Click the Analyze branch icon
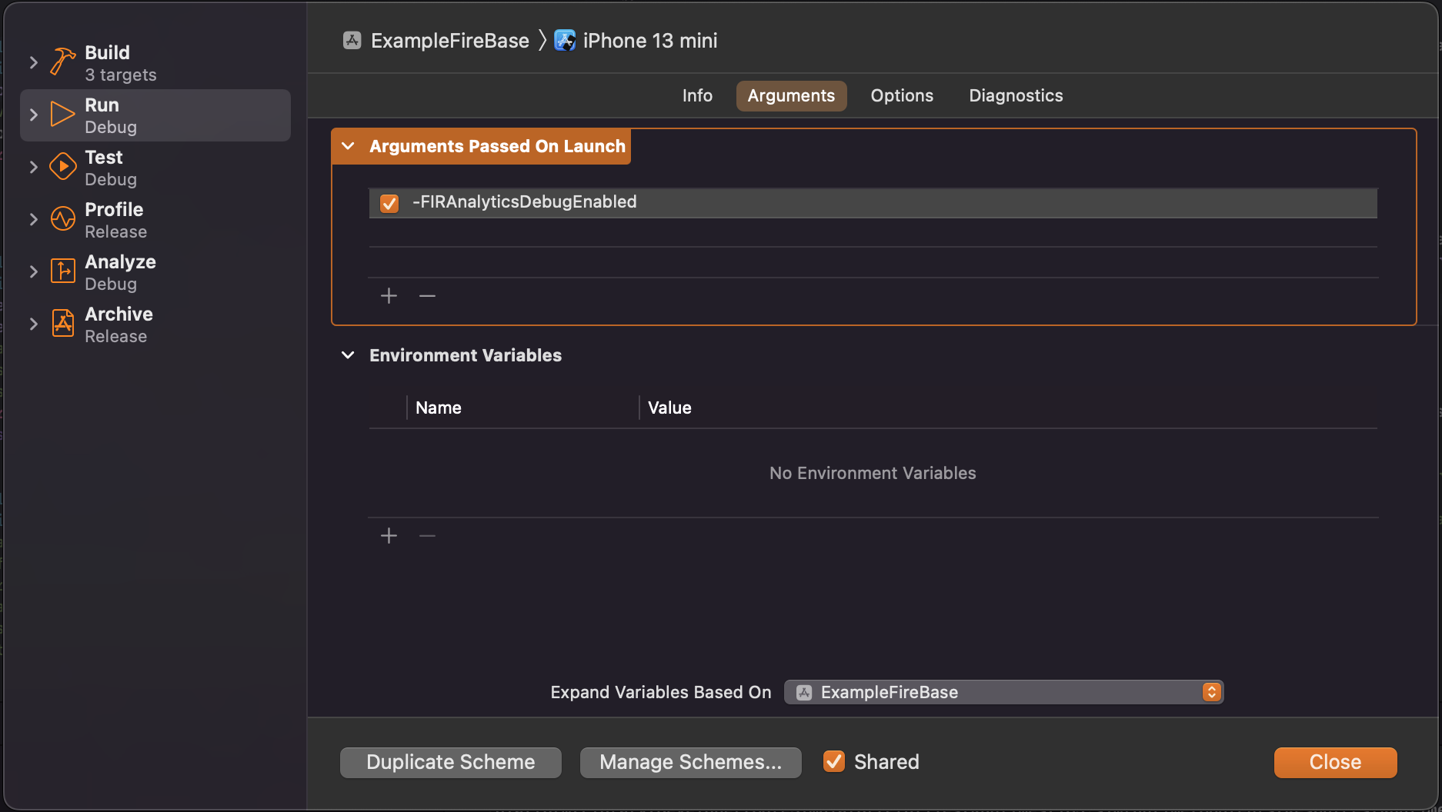The image size is (1442, 812). 63,271
